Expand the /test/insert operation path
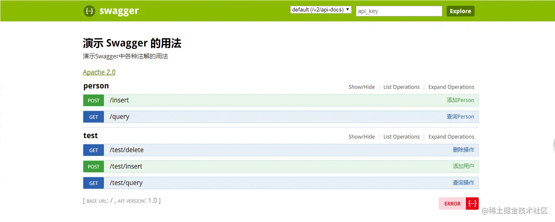This screenshot has width=555, height=222. tap(126, 166)
